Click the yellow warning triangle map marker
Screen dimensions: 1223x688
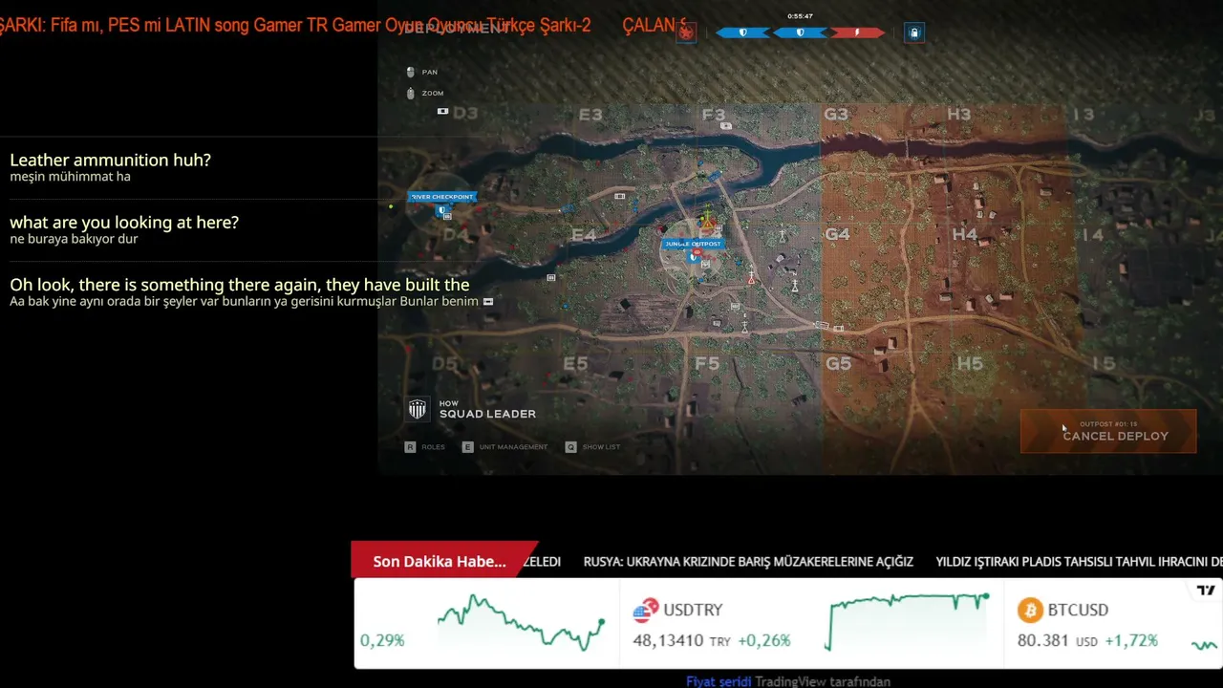[x=708, y=223]
